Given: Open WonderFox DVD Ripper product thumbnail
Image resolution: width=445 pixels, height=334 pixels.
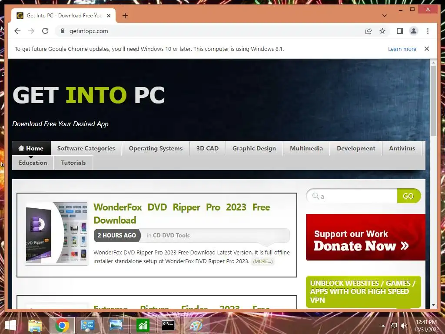Looking at the screenshot, I should [x=56, y=233].
